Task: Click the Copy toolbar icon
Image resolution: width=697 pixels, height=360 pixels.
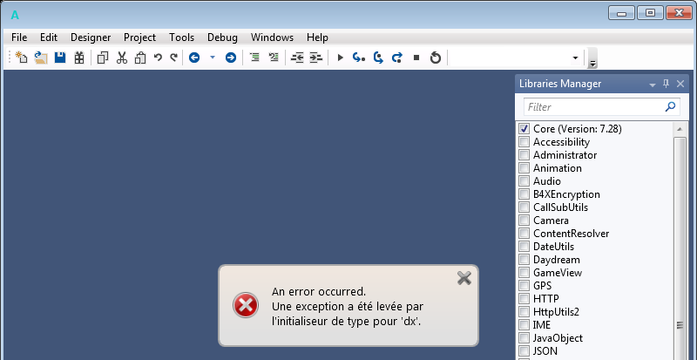Action: coord(103,58)
